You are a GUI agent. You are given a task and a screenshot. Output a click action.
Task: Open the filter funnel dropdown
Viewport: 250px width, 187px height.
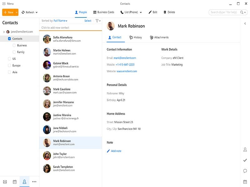(98, 21)
